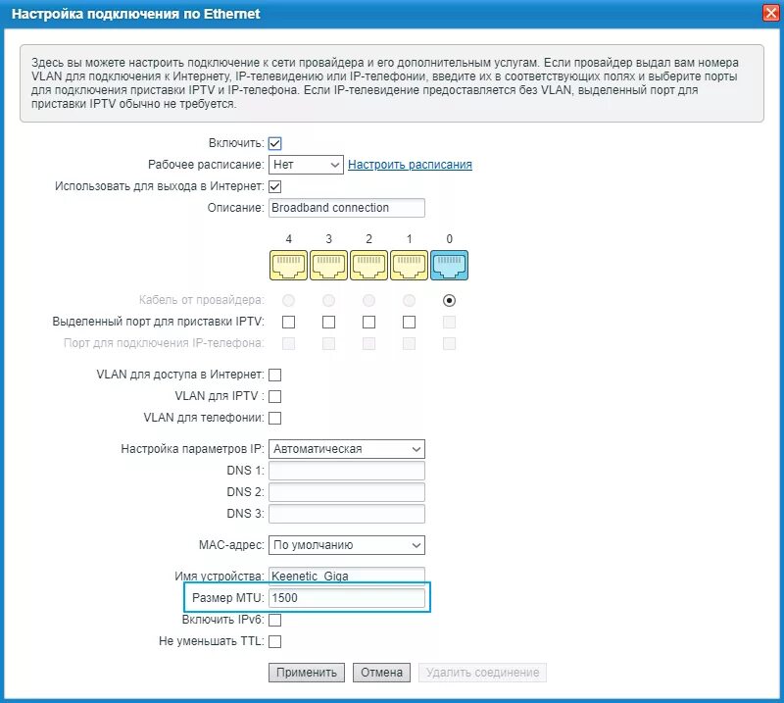The image size is (784, 703).
Task: Enable VLAN для доступа в Интернет
Action: click(x=275, y=375)
